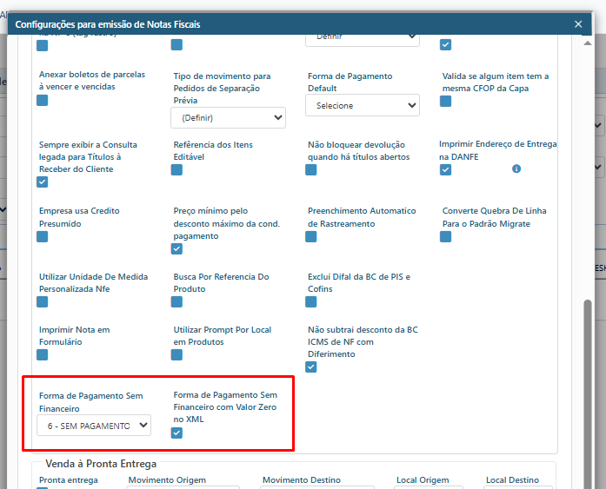The height and width of the screenshot is (489, 606).
Task: Enable Anexar boletos de parcelas checkbox
Action: (x=43, y=101)
